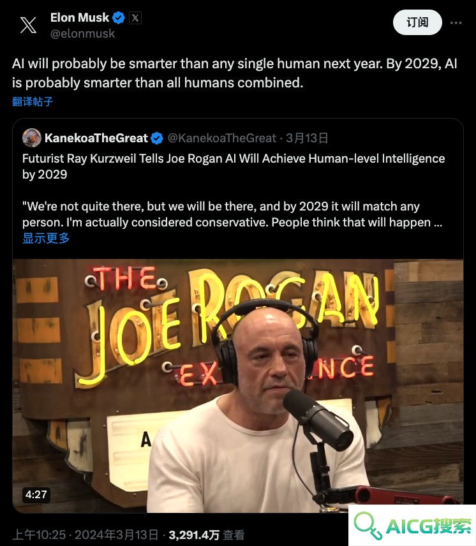Open the Elon Musk display name

click(79, 17)
